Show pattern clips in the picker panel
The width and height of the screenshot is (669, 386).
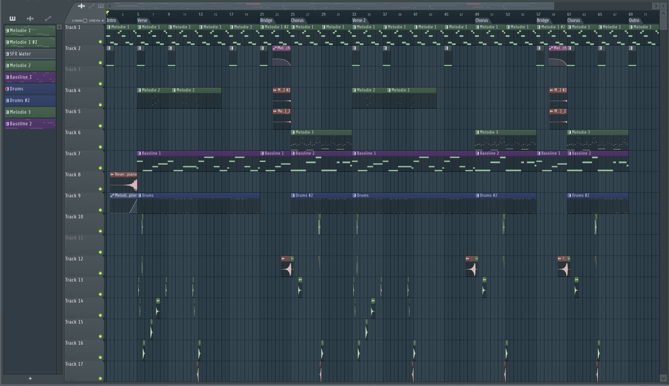(12, 18)
